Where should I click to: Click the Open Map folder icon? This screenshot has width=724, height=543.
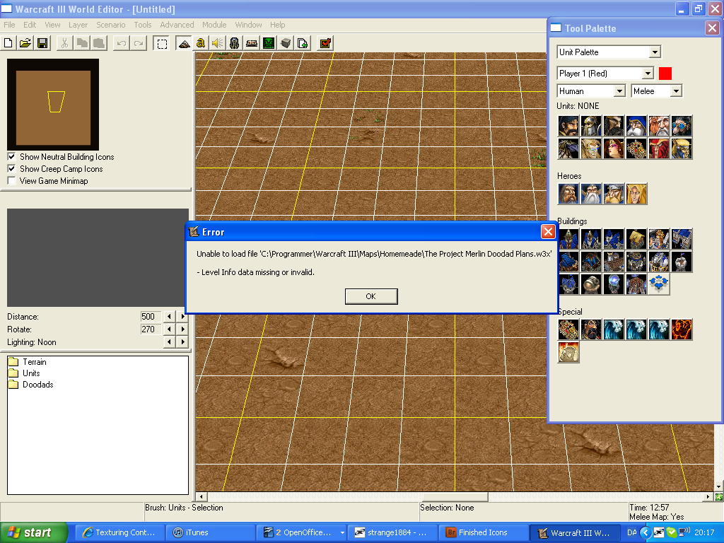[25, 43]
